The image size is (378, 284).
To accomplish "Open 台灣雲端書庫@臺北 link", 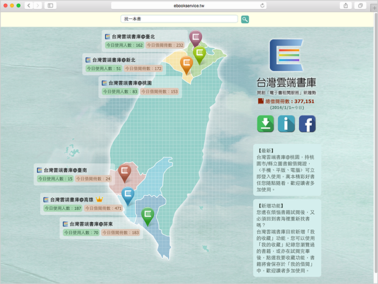I will (134, 37).
